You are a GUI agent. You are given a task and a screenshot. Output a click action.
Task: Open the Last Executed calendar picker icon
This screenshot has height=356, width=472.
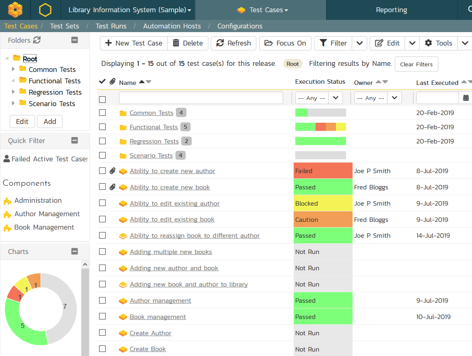coord(466,98)
